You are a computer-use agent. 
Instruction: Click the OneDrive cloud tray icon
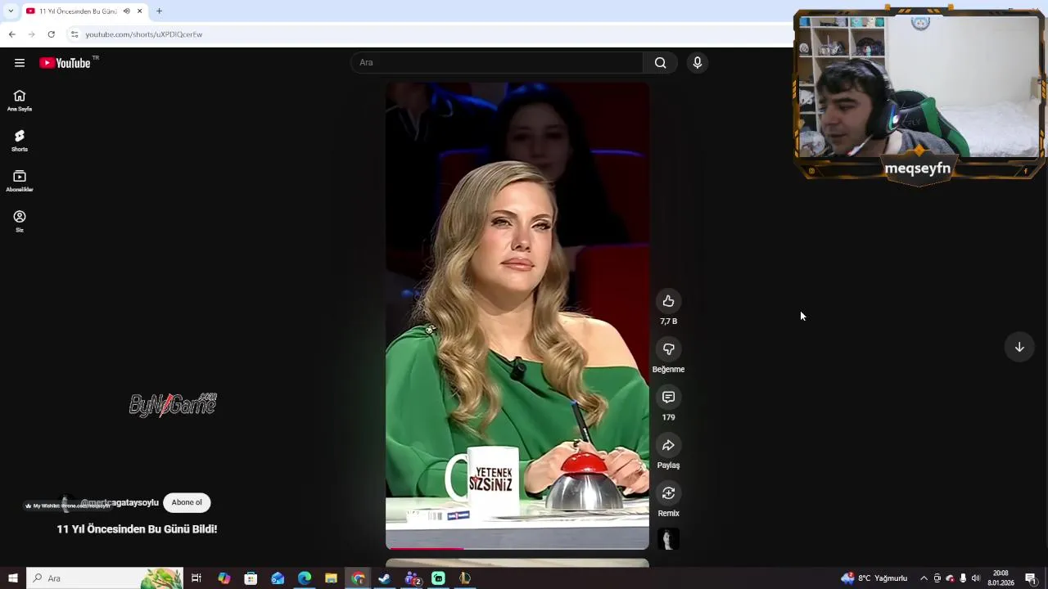(950, 578)
